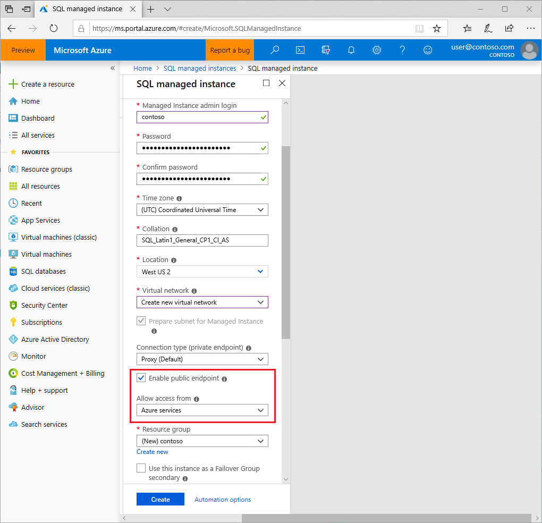Show info tooltip for Virtual network

tap(194, 291)
